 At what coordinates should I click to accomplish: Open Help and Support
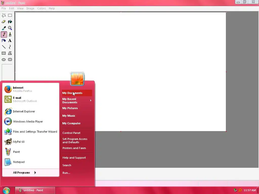point(77,158)
